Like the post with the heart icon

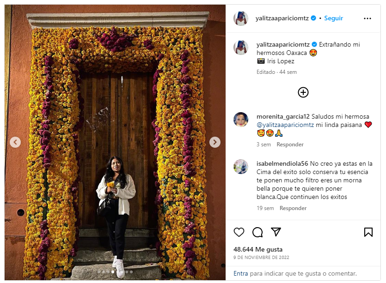(x=239, y=232)
